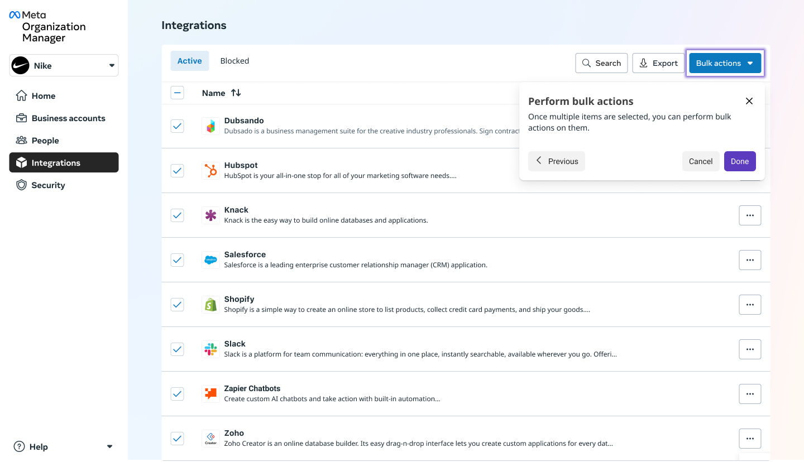
Task: Toggle the select-all header checkbox
Action: (177, 93)
